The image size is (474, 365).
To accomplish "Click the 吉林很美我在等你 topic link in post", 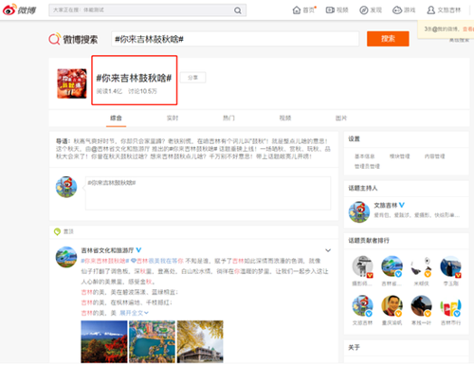I will [157, 261].
